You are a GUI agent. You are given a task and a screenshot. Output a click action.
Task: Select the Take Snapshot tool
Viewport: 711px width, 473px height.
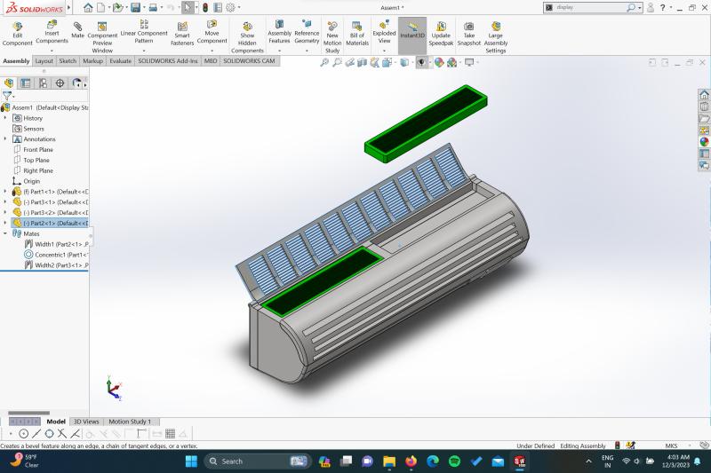click(x=468, y=34)
